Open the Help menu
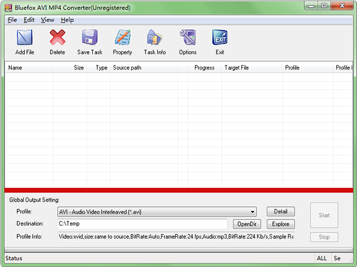Image resolution: width=357 pixels, height=267 pixels. point(67,20)
